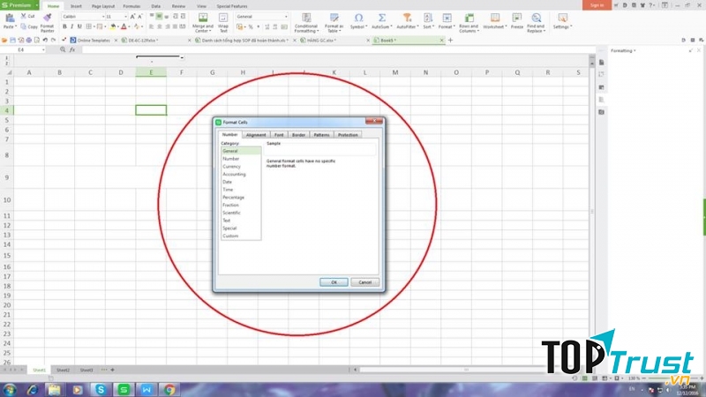
Task: Open Conditional Formatting in the ribbon
Action: (x=306, y=18)
